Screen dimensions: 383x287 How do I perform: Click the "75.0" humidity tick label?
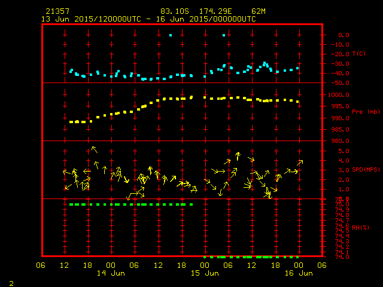342,204
